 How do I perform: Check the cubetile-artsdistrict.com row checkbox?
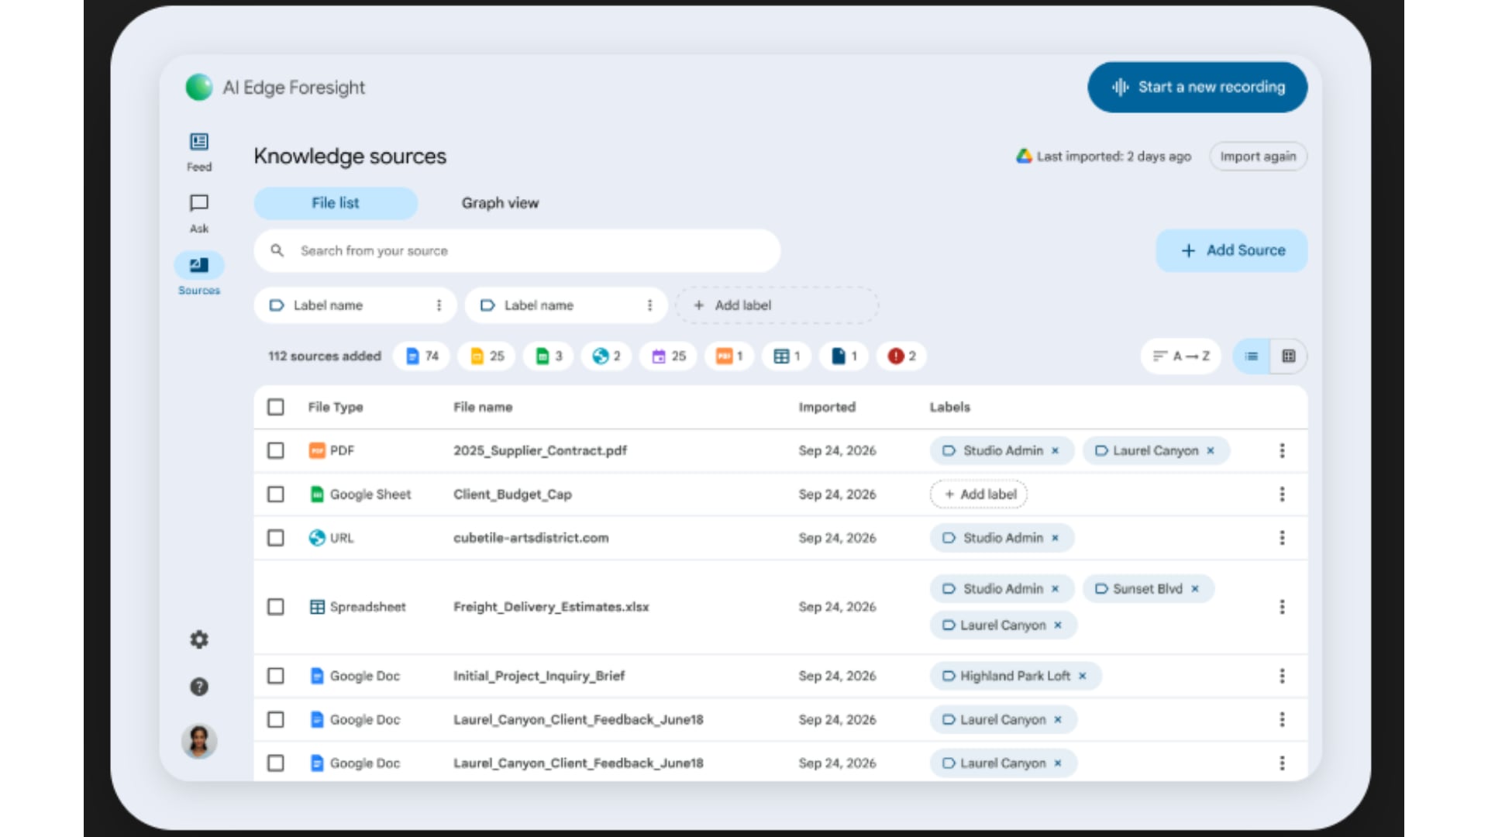[275, 538]
